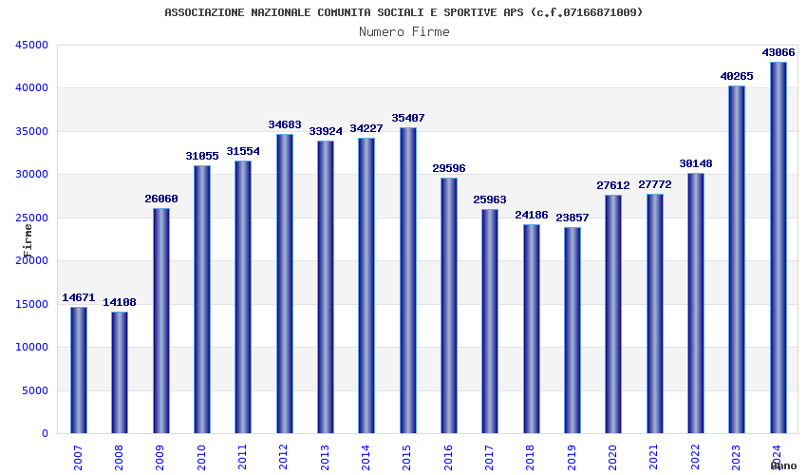Click the x-axis year label 2013
This screenshot has width=807, height=475.
click(325, 458)
